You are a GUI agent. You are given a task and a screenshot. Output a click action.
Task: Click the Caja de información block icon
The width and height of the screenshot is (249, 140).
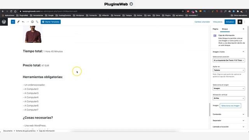(215, 36)
